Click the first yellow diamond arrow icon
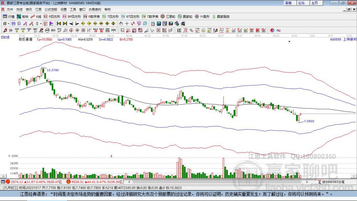The image size is (357, 201). (83, 24)
